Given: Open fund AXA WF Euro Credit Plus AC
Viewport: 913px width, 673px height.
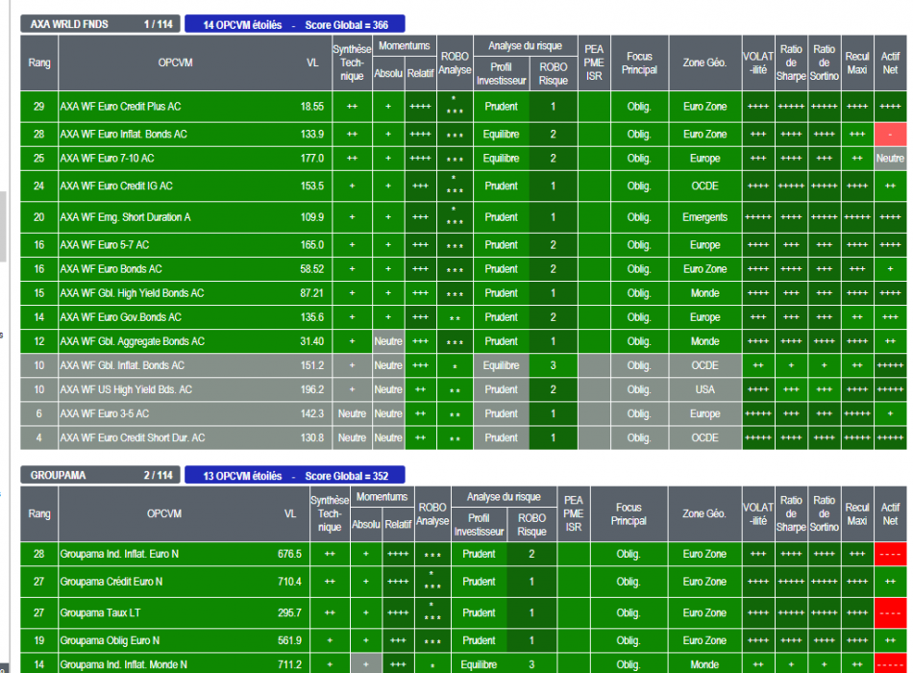Looking at the screenshot, I should pos(120,107).
